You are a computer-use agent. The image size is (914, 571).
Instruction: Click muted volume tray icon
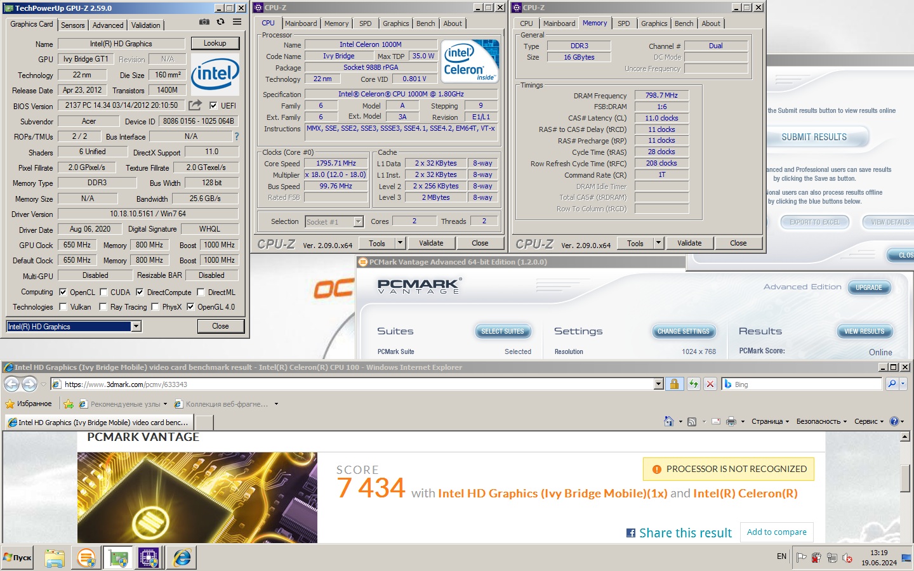coord(847,558)
